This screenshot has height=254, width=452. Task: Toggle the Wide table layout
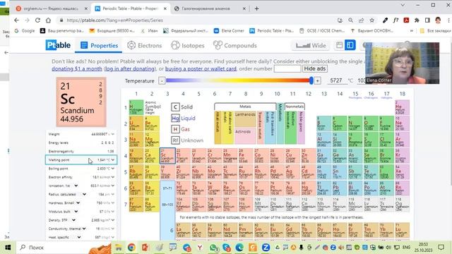[311, 45]
